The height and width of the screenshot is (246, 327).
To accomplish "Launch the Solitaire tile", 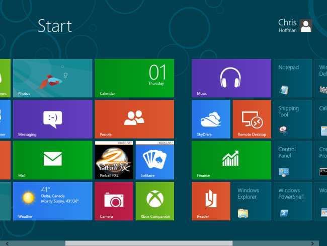I will [x=155, y=160].
